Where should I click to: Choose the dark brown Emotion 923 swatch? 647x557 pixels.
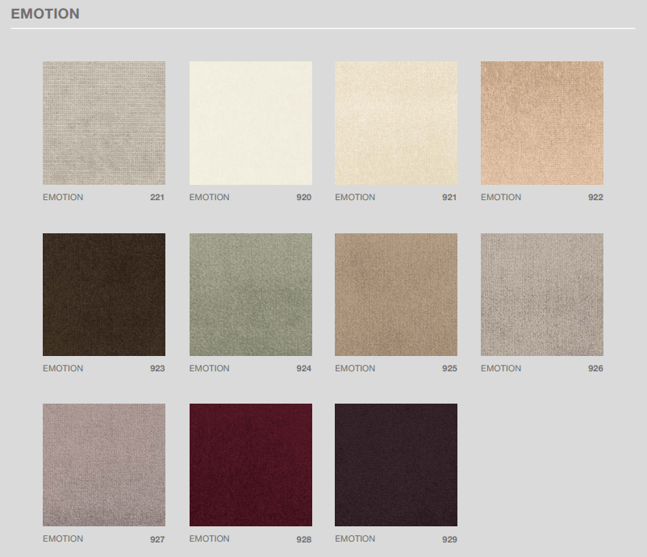104,295
